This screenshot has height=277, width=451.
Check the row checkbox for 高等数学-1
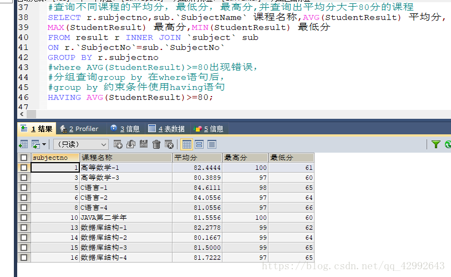[24, 168]
